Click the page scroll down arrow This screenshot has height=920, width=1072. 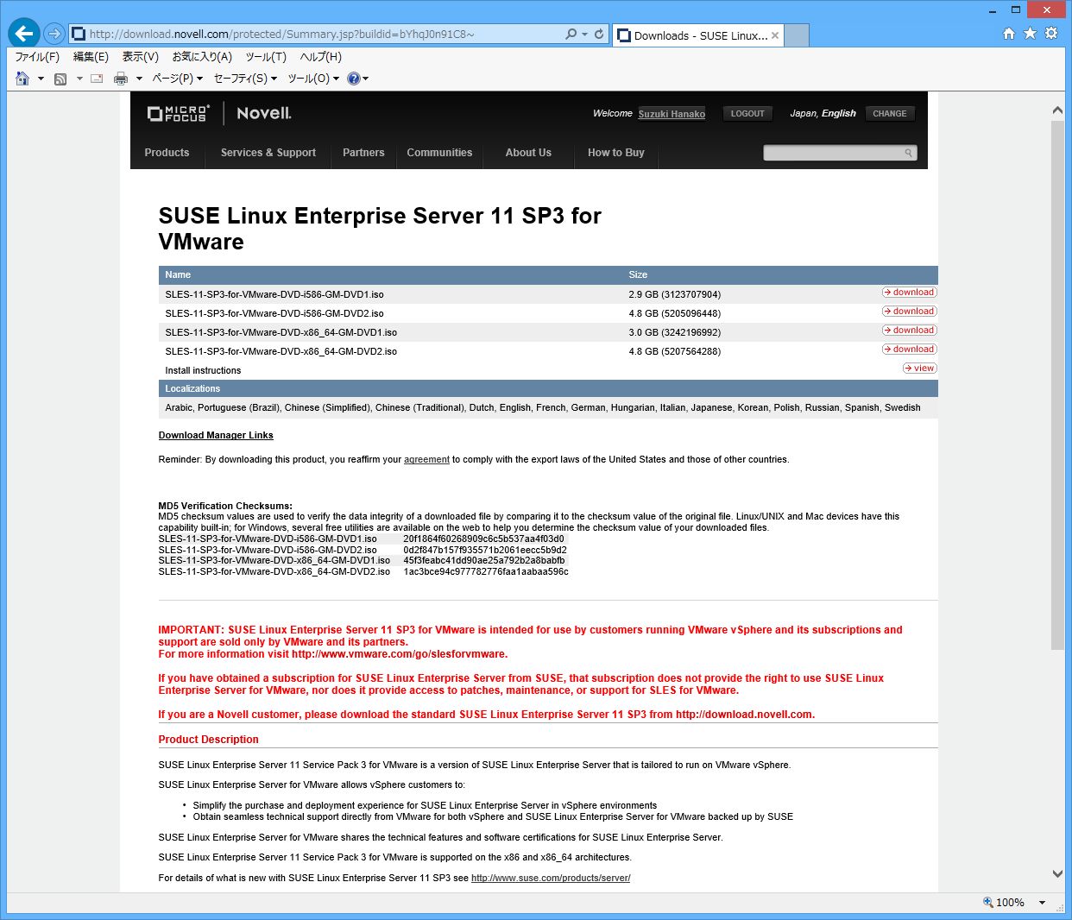(x=1057, y=874)
